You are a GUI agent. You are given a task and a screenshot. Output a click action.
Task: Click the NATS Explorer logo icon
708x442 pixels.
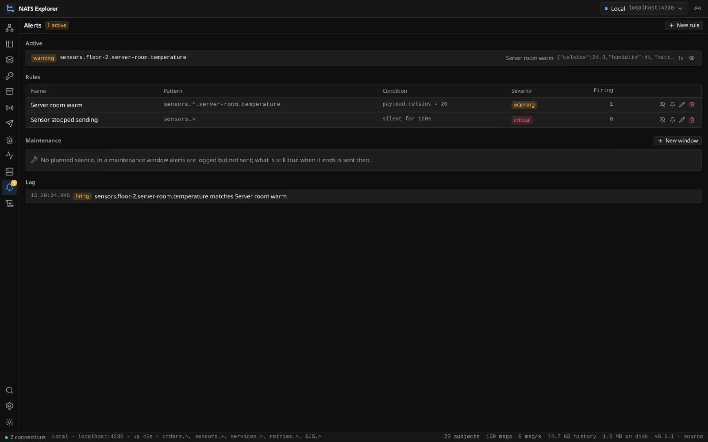click(10, 8)
